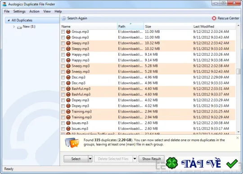This screenshot has width=243, height=174.
Task: Click the 9/12/2012 2:29:09 AM date cell
Action: tap(211, 77)
